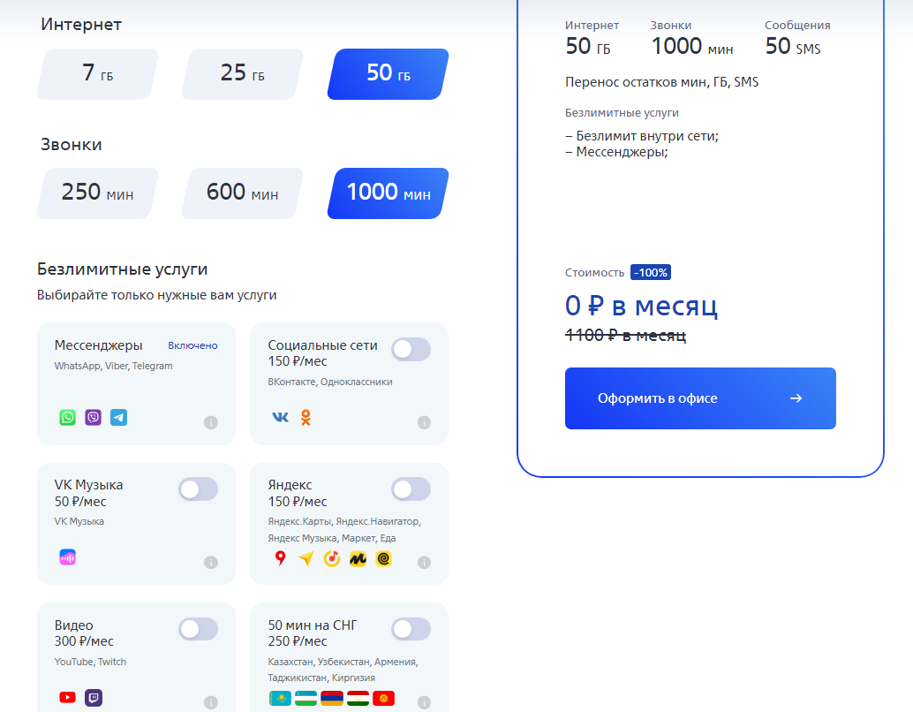Enable the Видео unlimited toggle

coord(198,629)
